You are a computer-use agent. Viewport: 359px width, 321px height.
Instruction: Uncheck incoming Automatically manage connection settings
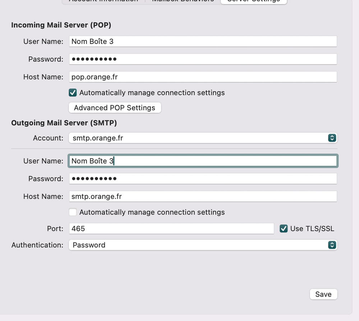point(73,93)
